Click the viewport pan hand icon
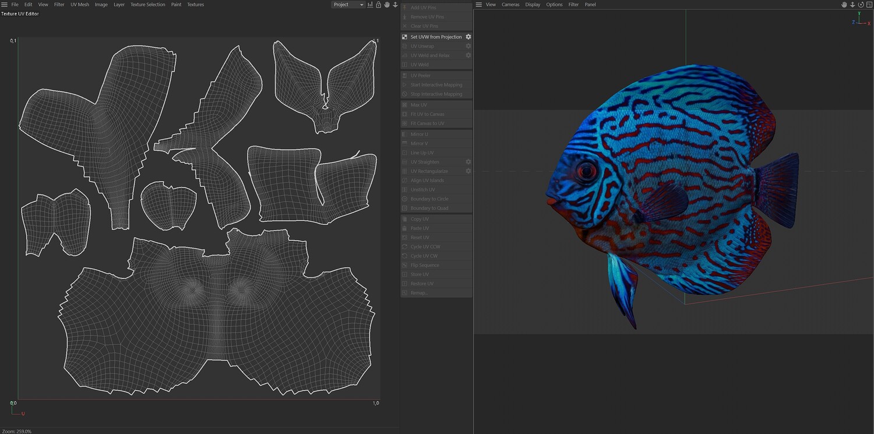Screen dimensions: 874x434 click(844, 5)
